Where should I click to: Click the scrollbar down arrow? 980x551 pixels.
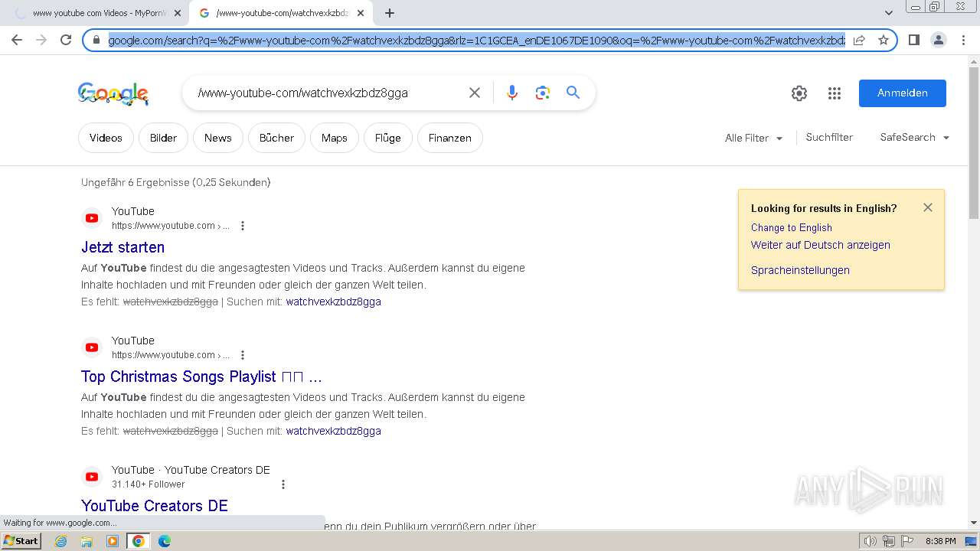coord(974,523)
